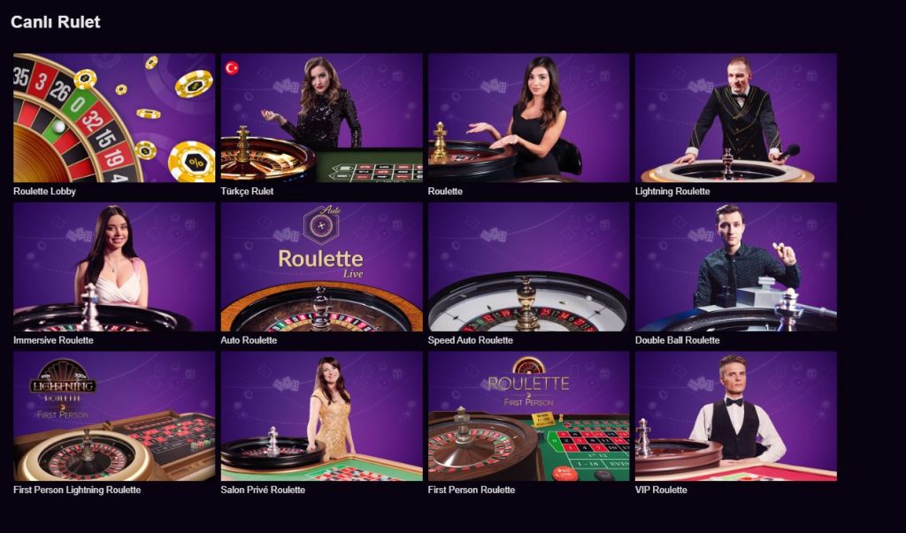Click the Roulette First Person logo emblem
The width and height of the screenshot is (906, 533).
(529, 382)
